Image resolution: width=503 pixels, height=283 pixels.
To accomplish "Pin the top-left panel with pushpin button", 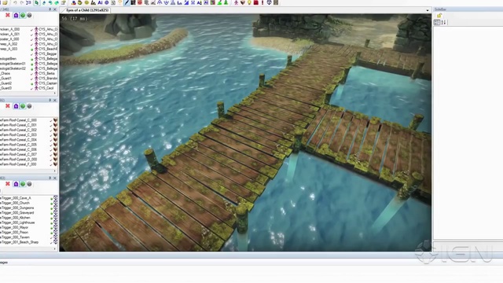I will coord(50,9).
